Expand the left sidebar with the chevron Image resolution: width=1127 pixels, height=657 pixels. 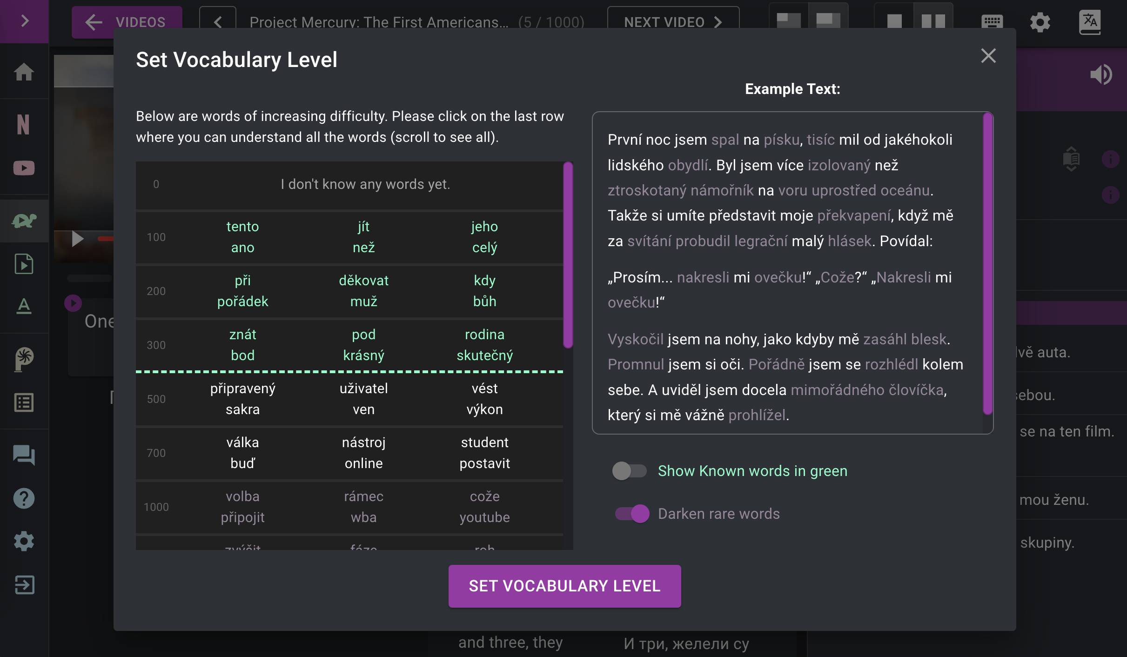[25, 21]
